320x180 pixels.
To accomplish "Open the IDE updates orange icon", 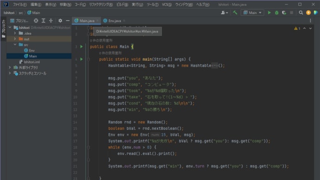I will point(308,13).
